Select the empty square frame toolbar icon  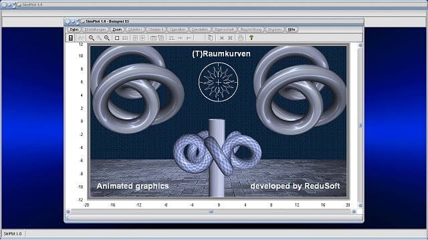click(117, 38)
